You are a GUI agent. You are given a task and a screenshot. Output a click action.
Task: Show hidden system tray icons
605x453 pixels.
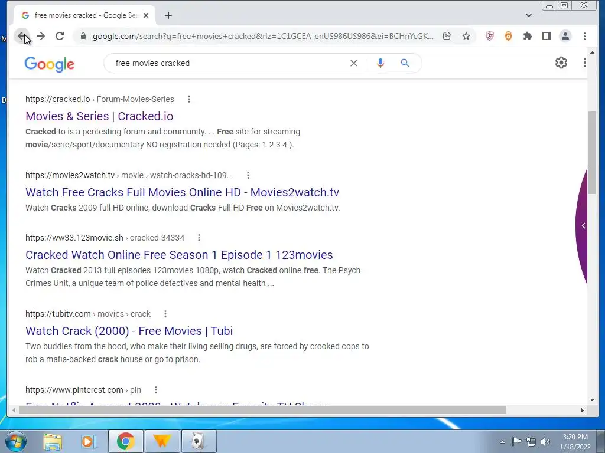(502, 442)
